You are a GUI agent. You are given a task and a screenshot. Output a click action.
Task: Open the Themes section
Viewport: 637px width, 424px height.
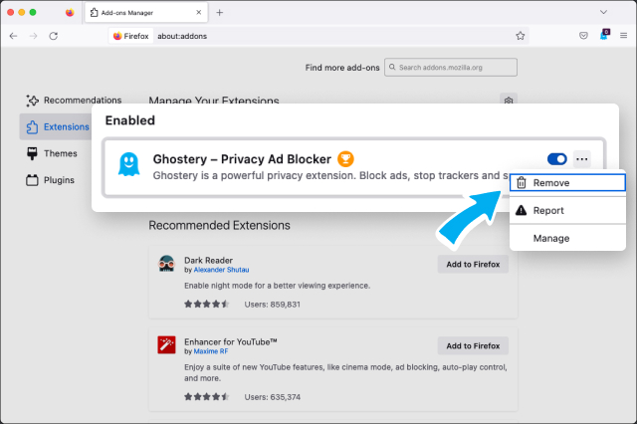pyautogui.click(x=52, y=153)
